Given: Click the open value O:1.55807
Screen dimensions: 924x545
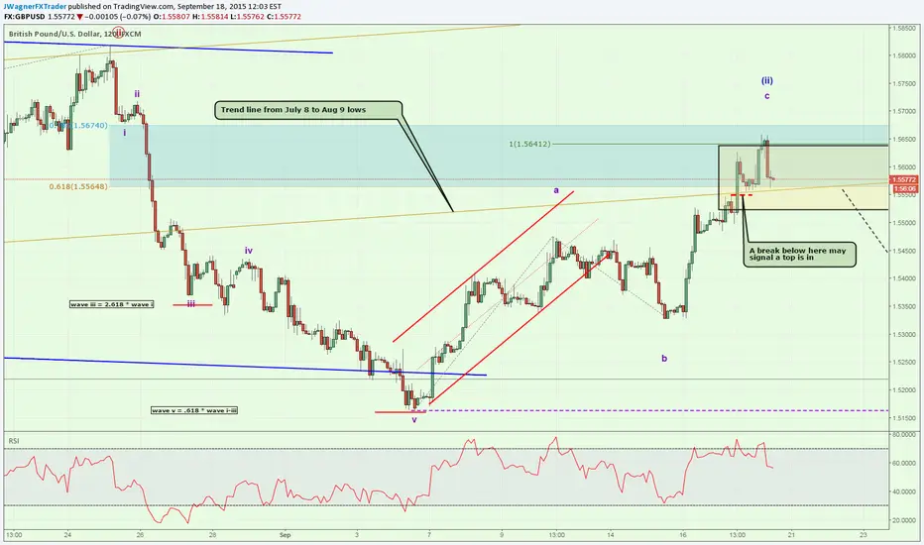Looking at the screenshot, I should click(x=172, y=17).
